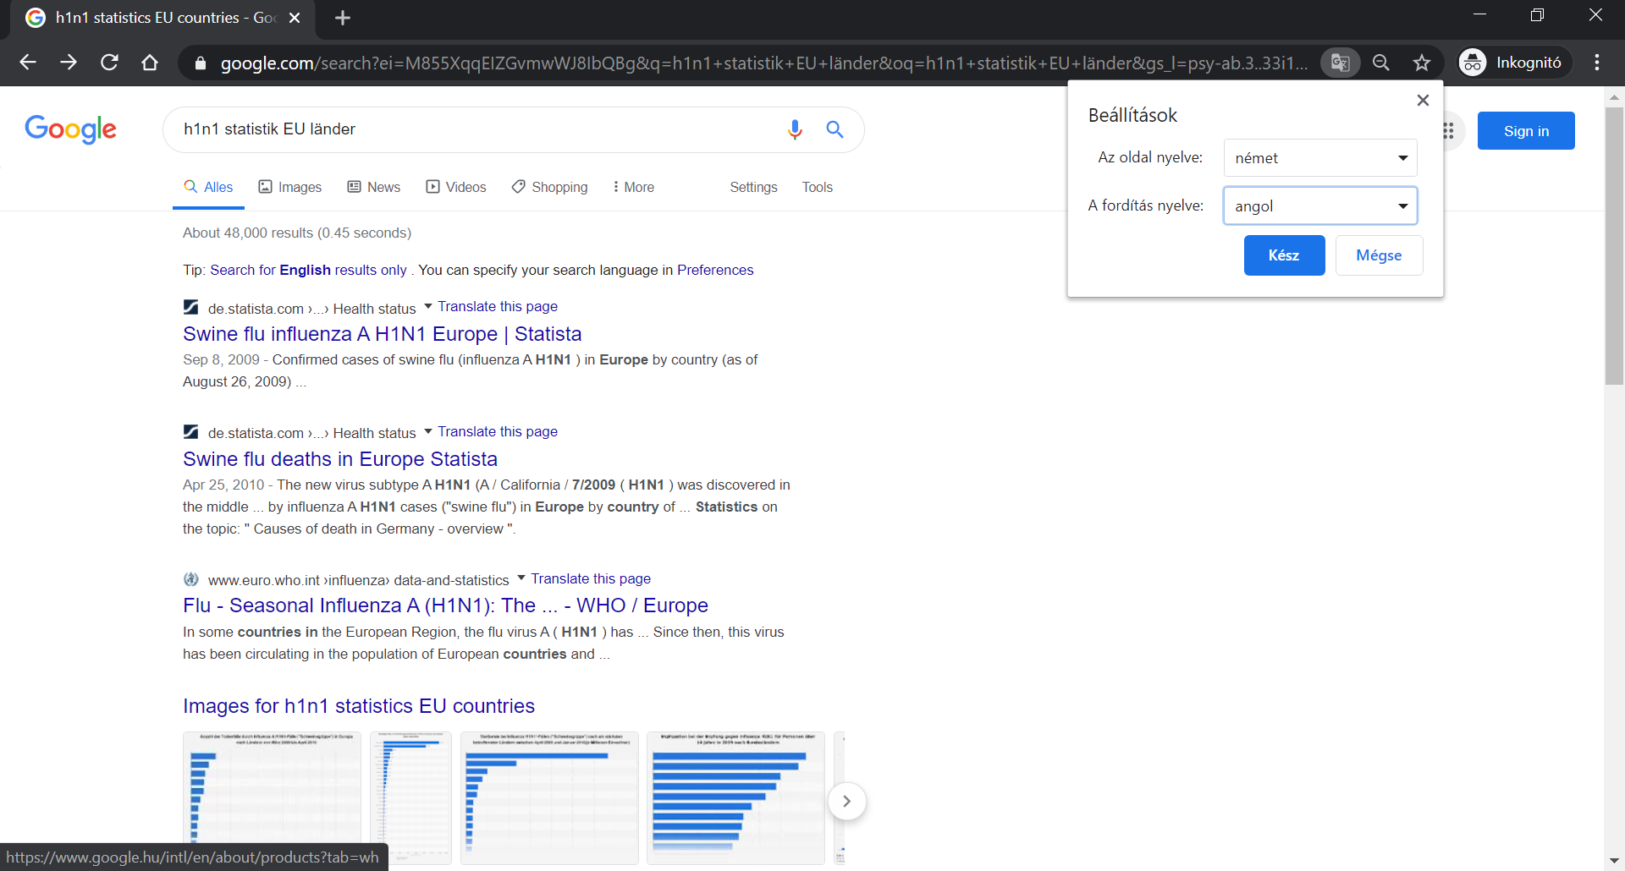Search for English results only link

(x=308, y=270)
